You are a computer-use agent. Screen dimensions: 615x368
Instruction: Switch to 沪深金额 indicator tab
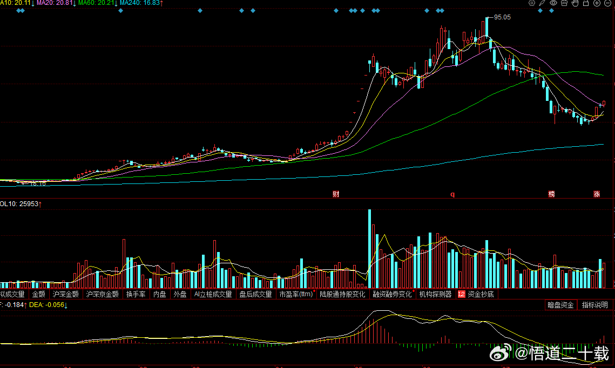pyautogui.click(x=65, y=294)
